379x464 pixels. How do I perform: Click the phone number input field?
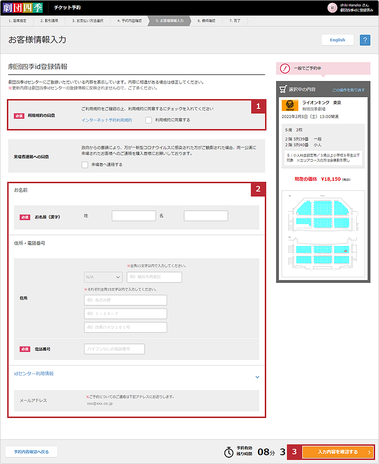pyautogui.click(x=114, y=349)
